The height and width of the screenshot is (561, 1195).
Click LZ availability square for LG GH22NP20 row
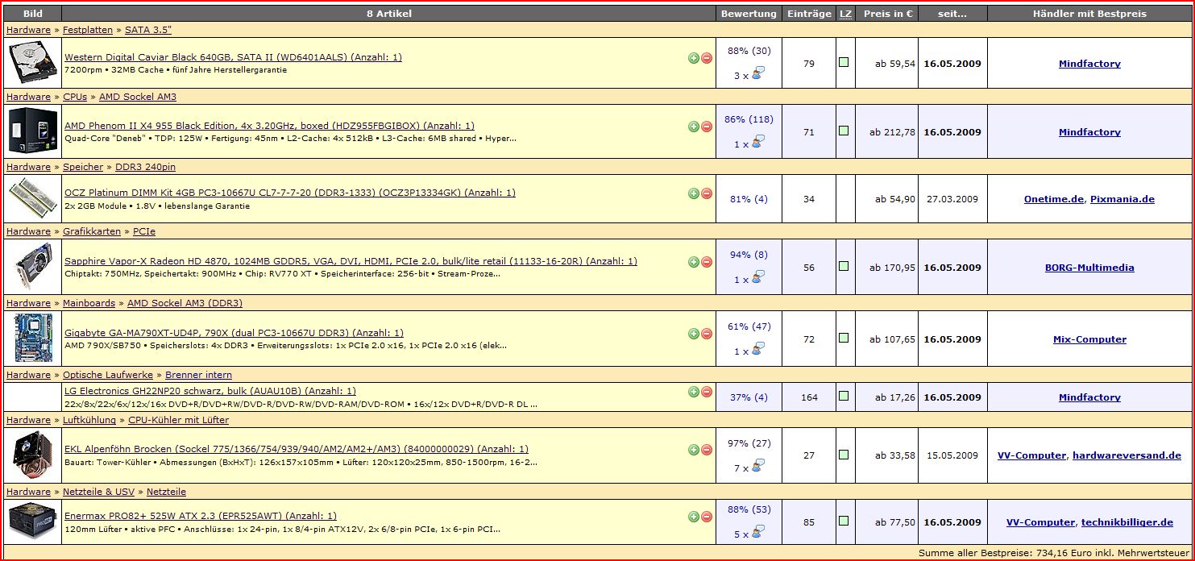coord(844,396)
